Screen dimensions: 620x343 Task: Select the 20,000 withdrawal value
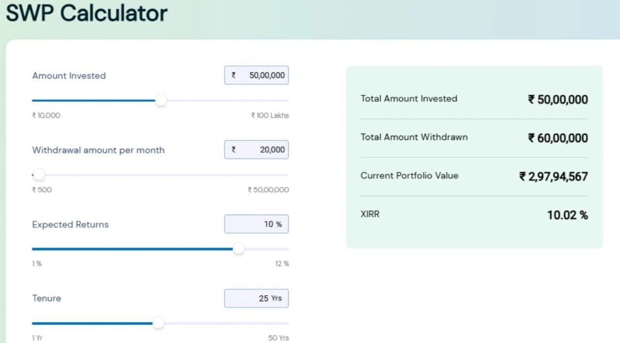(273, 149)
